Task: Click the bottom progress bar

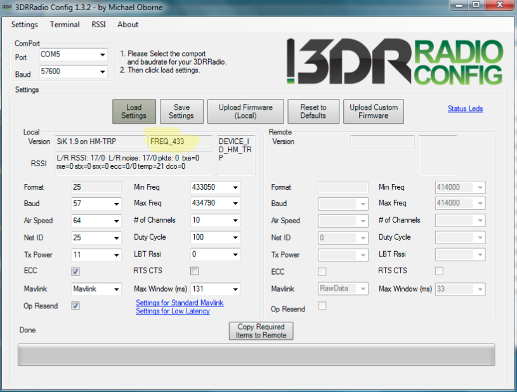Action: pos(256,355)
